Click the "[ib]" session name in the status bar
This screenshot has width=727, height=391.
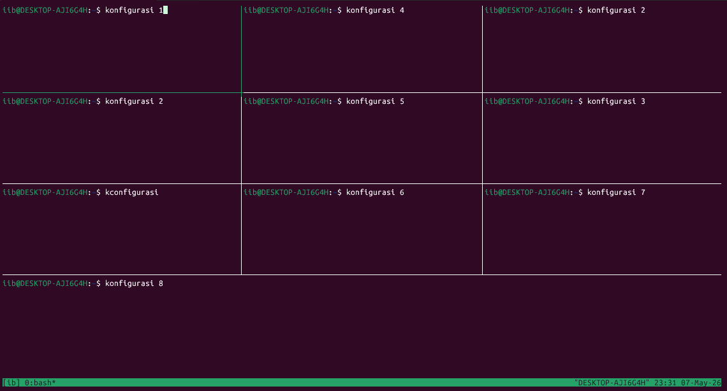pyautogui.click(x=11, y=383)
